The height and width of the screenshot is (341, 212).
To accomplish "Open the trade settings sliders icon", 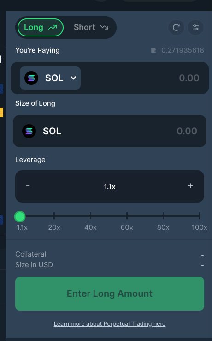I will click(195, 27).
